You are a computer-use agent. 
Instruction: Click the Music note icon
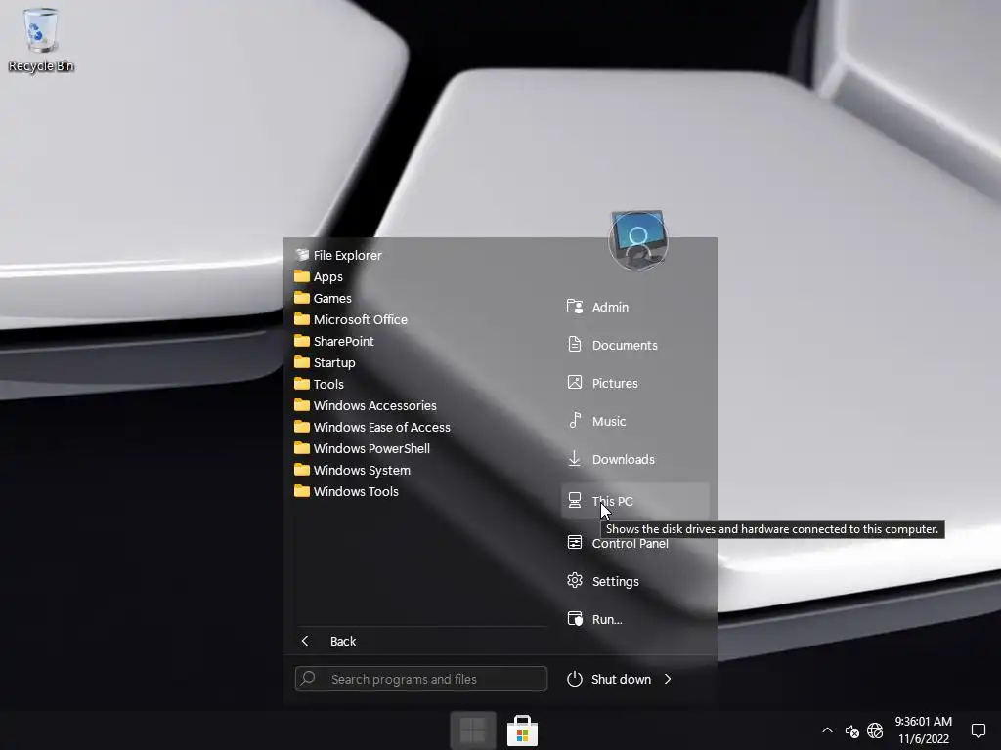575,420
